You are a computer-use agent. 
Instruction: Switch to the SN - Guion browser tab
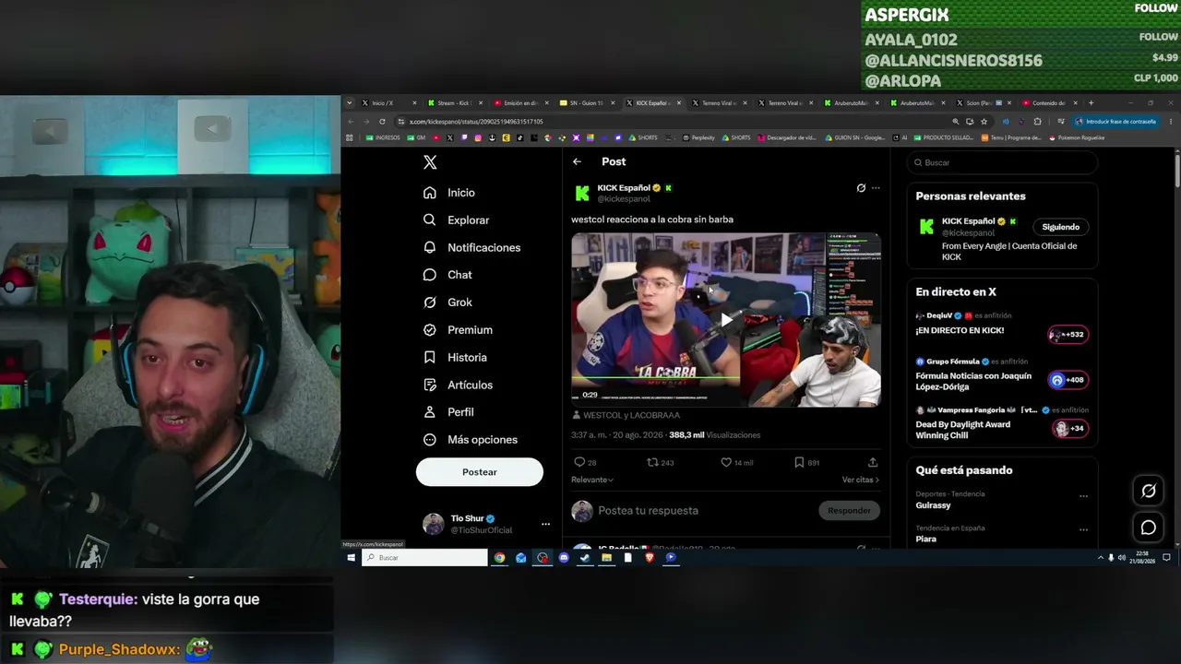pos(585,103)
